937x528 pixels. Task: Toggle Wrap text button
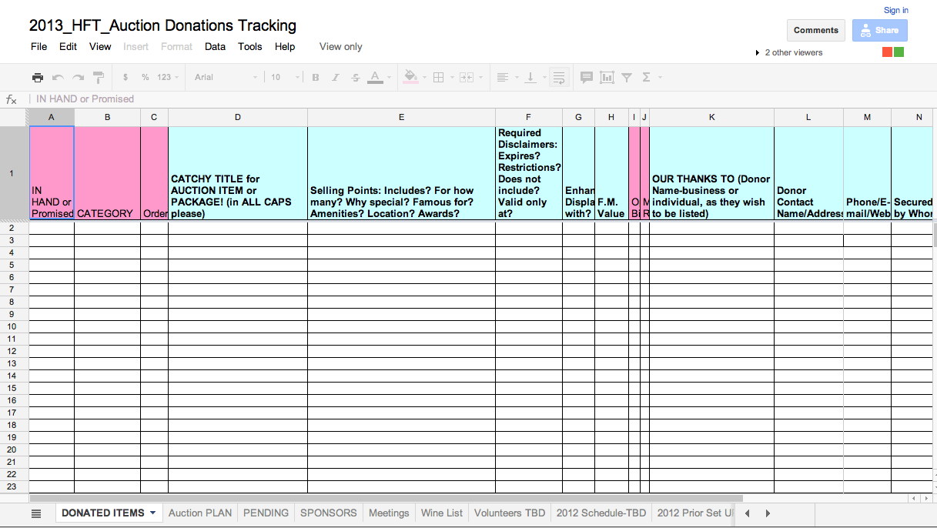pyautogui.click(x=559, y=77)
